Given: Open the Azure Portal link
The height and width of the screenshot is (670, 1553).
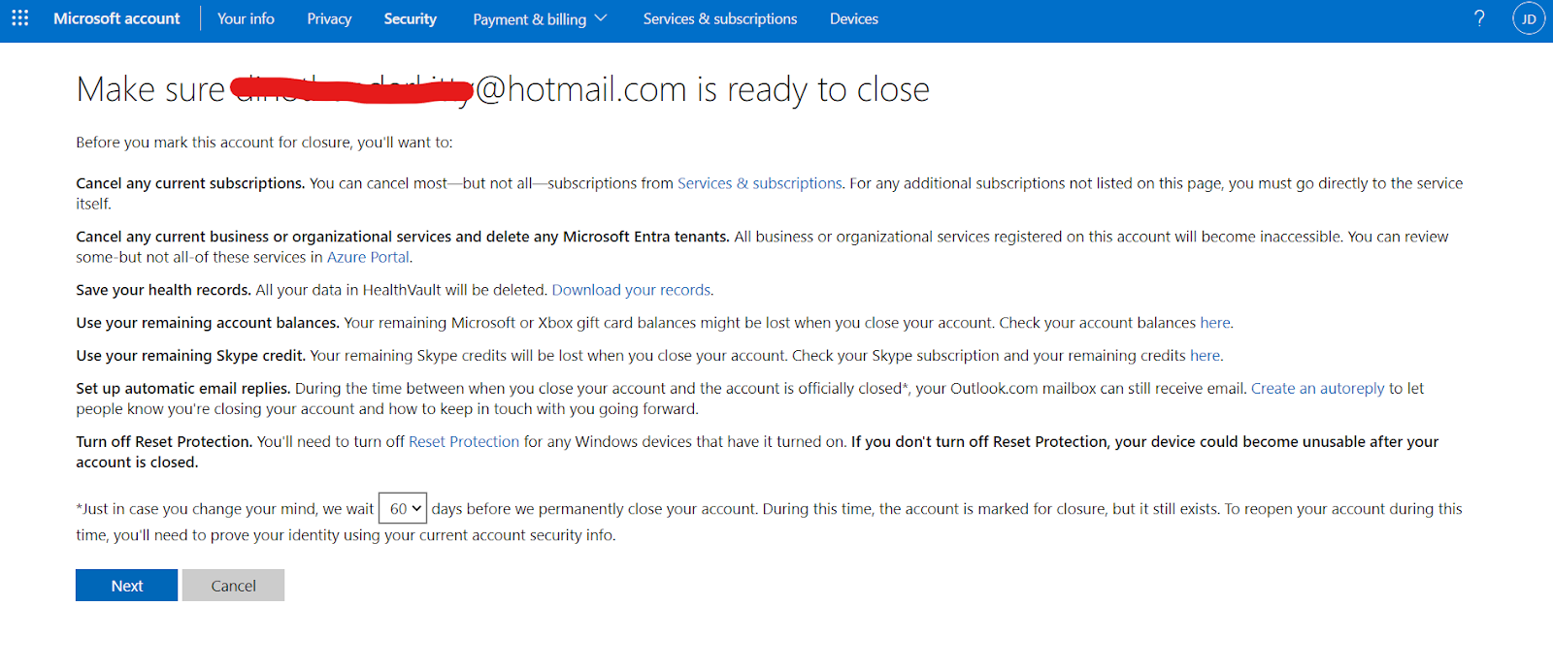Looking at the screenshot, I should point(368,257).
